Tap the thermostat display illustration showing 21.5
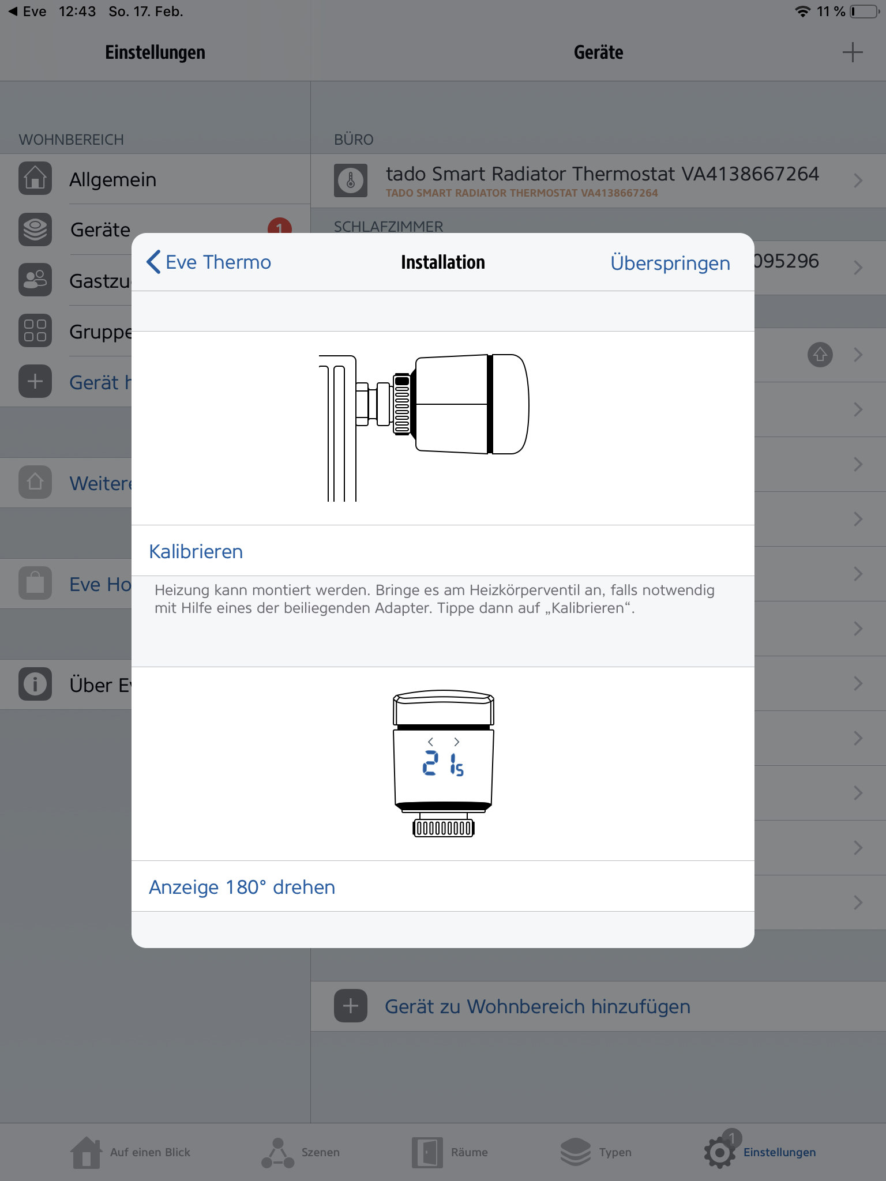 tap(443, 763)
